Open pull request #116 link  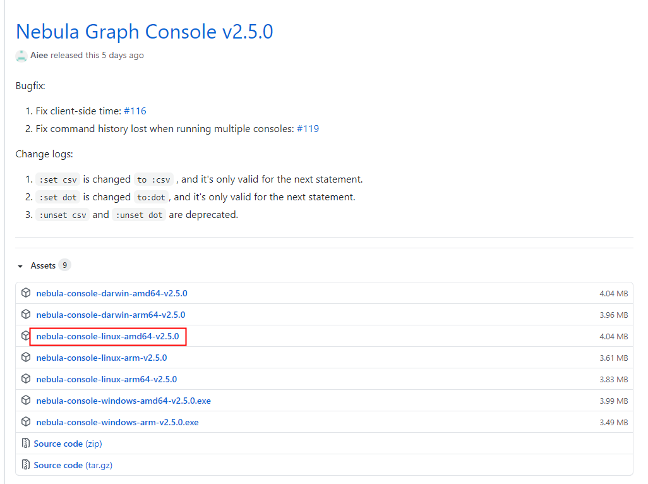click(x=135, y=111)
